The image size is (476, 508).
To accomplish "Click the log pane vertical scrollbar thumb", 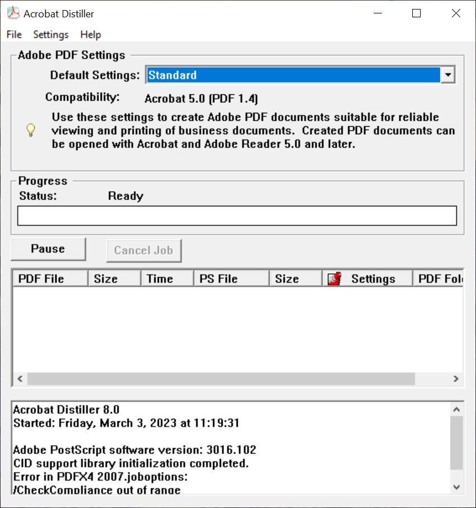I will [x=456, y=443].
